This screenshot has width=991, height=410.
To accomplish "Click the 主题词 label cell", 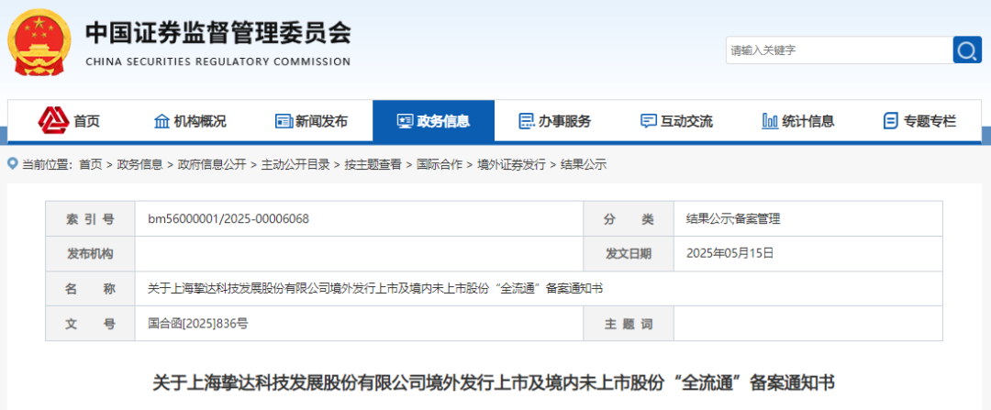I will tap(629, 324).
